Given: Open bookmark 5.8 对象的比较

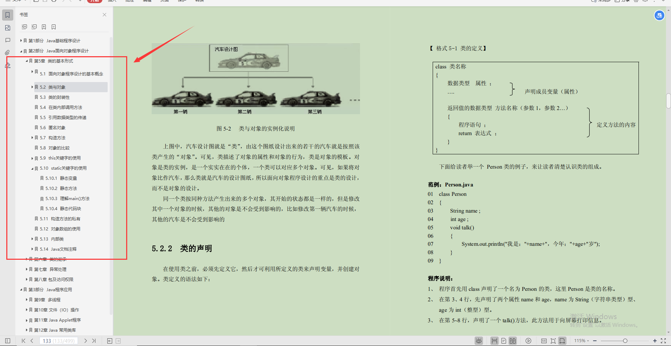Looking at the screenshot, I should coord(55,148).
